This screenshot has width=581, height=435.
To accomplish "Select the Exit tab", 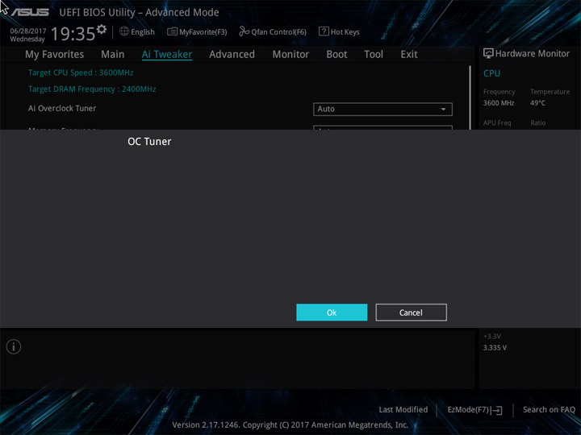I will pos(409,55).
